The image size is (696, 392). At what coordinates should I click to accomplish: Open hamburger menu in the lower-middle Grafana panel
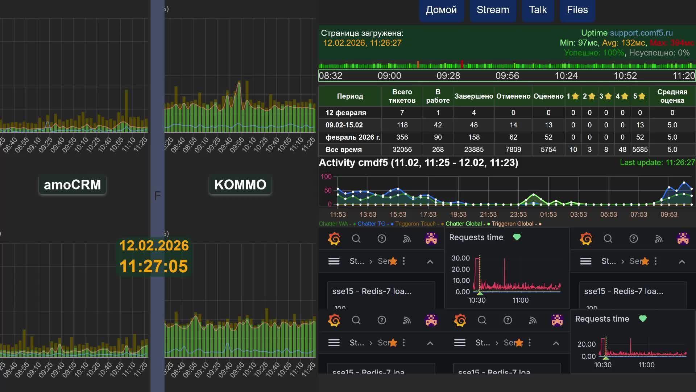click(460, 343)
